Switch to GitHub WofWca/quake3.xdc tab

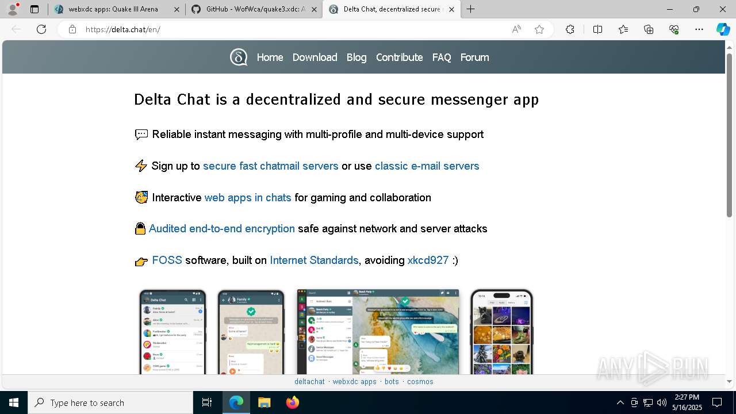[x=254, y=9]
